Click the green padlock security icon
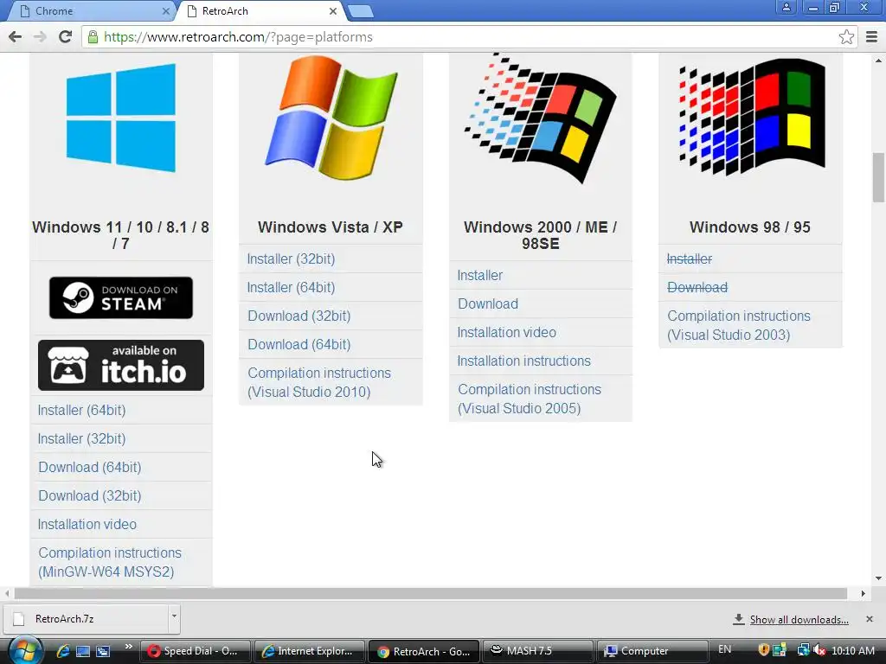 pos(93,37)
